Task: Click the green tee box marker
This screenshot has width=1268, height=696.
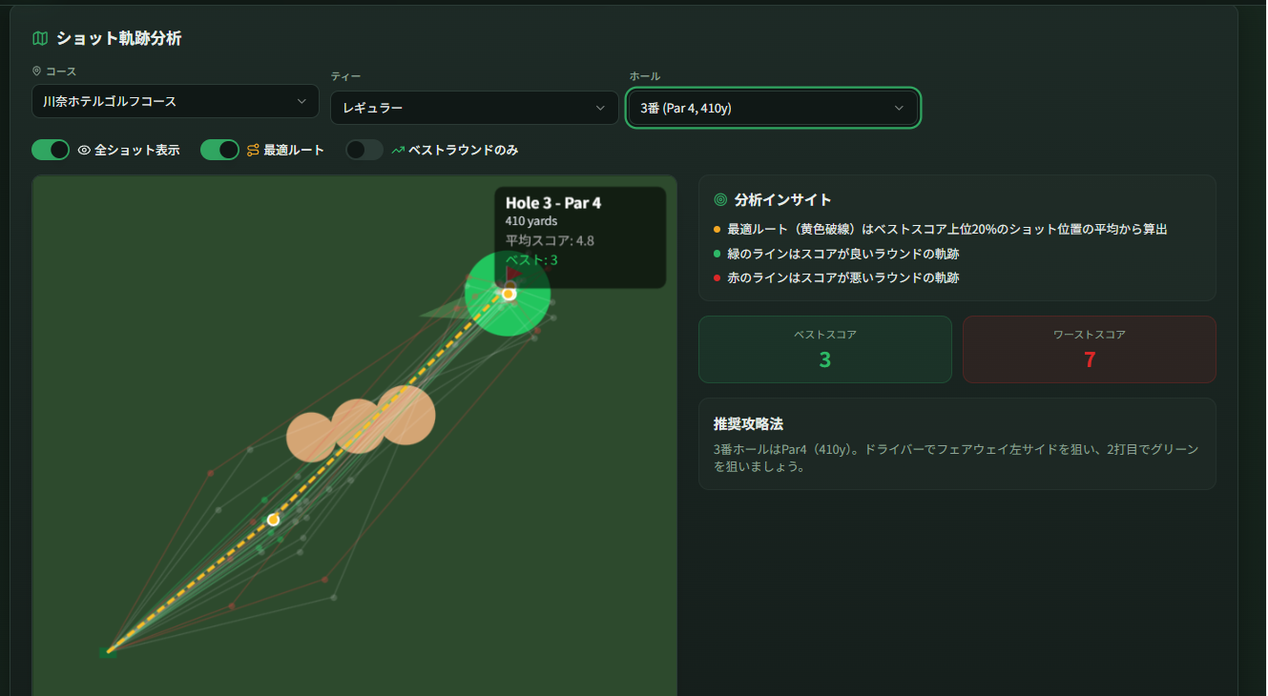Action: point(108,653)
